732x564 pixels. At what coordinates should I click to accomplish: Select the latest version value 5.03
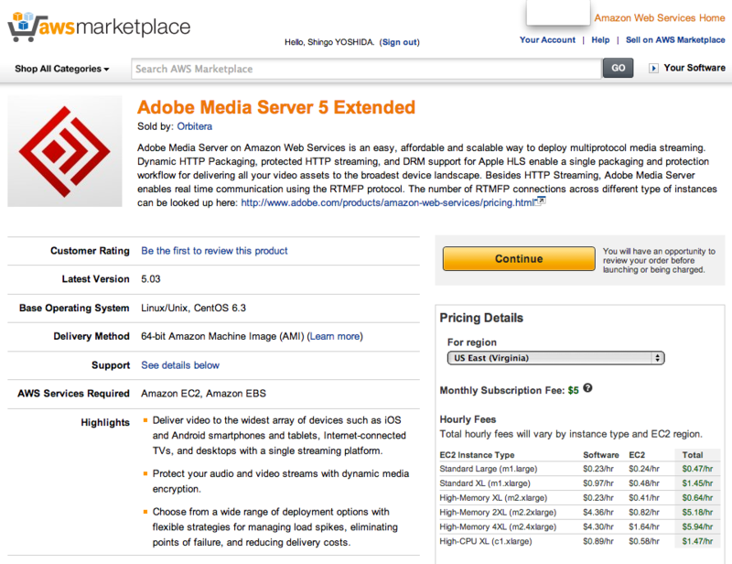pyautogui.click(x=150, y=279)
